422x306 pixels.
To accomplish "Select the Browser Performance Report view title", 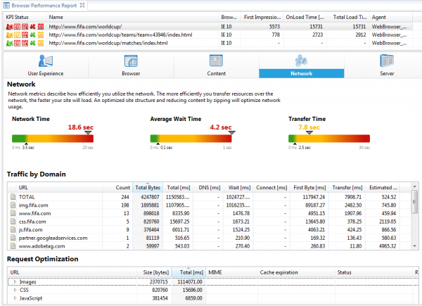I will tap(44, 6).
